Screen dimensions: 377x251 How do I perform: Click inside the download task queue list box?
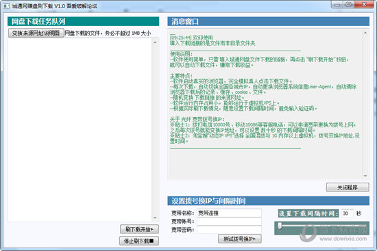(x=80, y=129)
